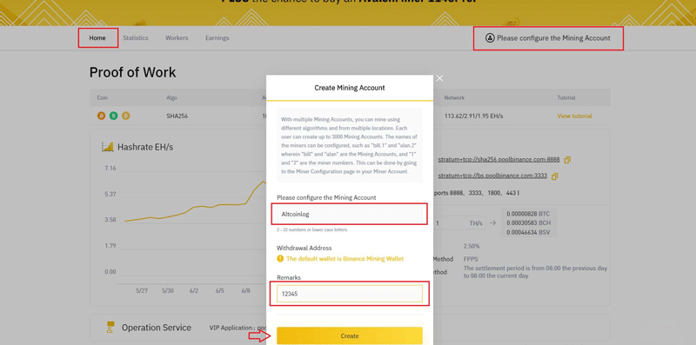Viewport: 696px width, 345px height.
Task: Click the Operation Service icon
Action: click(110, 328)
